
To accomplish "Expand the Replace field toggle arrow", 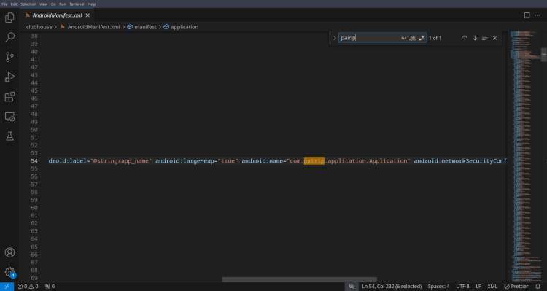I will [334, 38].
